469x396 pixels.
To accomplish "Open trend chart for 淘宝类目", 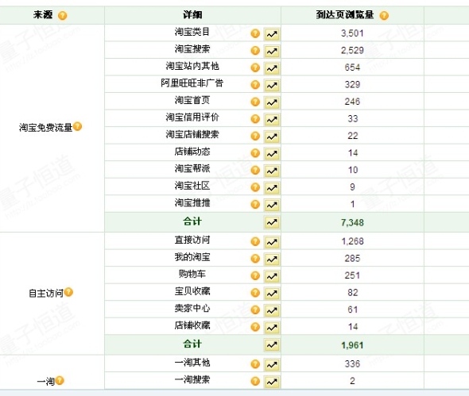I will [x=272, y=34].
